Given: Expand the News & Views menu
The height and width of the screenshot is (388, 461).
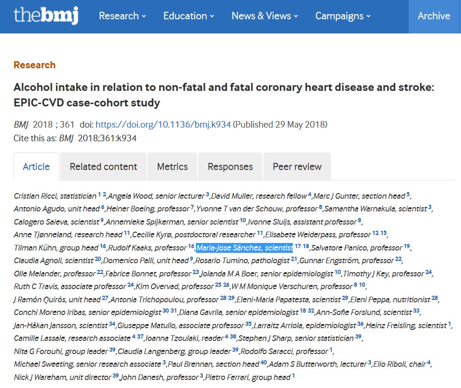Looking at the screenshot, I should [x=265, y=16].
